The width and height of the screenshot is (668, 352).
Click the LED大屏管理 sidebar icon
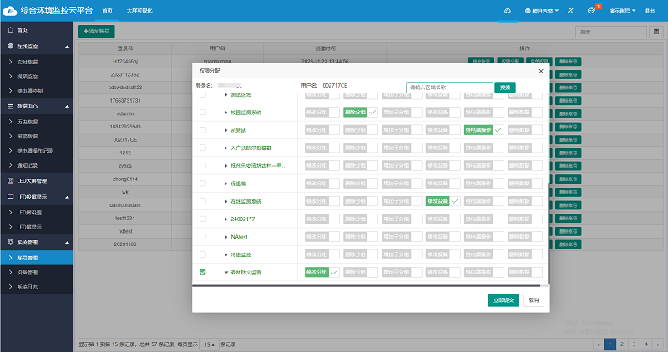click(11, 180)
